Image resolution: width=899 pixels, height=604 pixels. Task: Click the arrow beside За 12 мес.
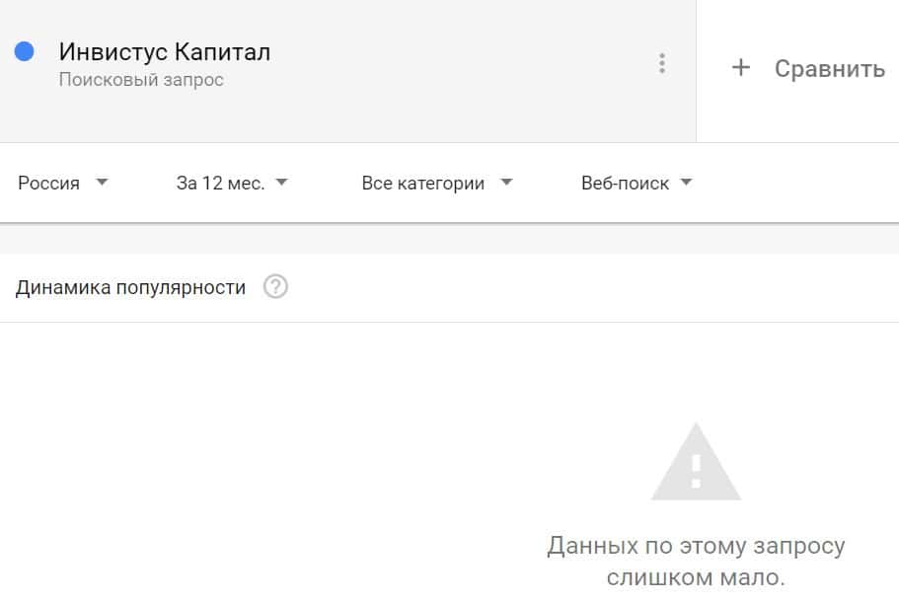click(x=281, y=183)
